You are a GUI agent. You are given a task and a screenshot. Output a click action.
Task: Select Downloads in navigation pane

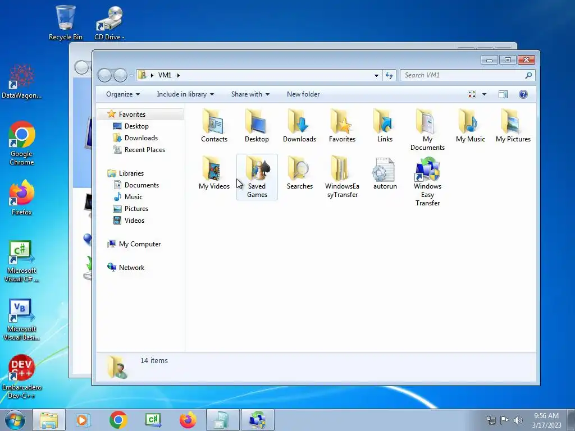141,138
